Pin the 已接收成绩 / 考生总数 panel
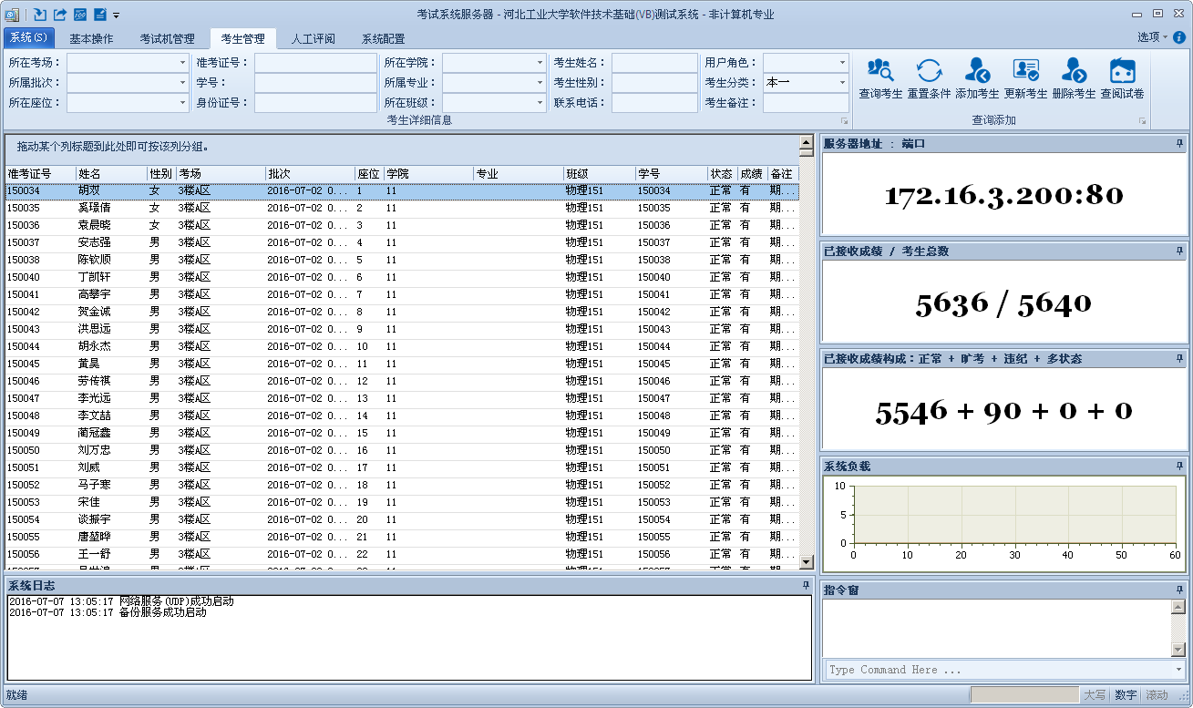 [x=1179, y=251]
